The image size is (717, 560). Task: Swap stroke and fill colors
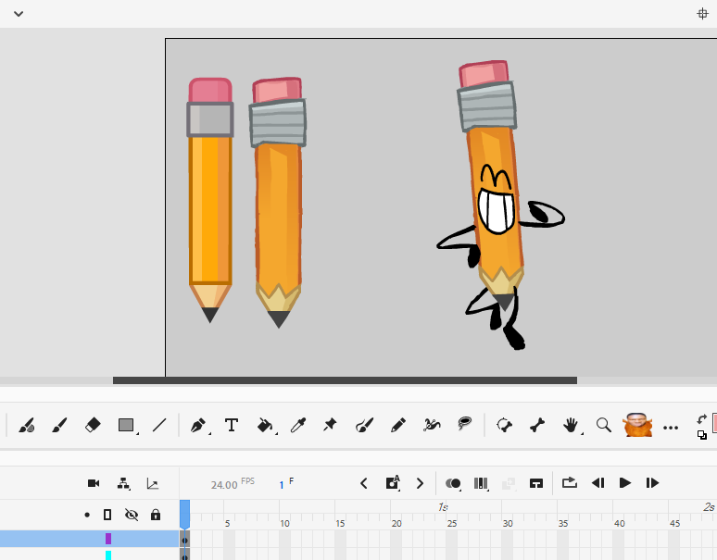(x=702, y=419)
